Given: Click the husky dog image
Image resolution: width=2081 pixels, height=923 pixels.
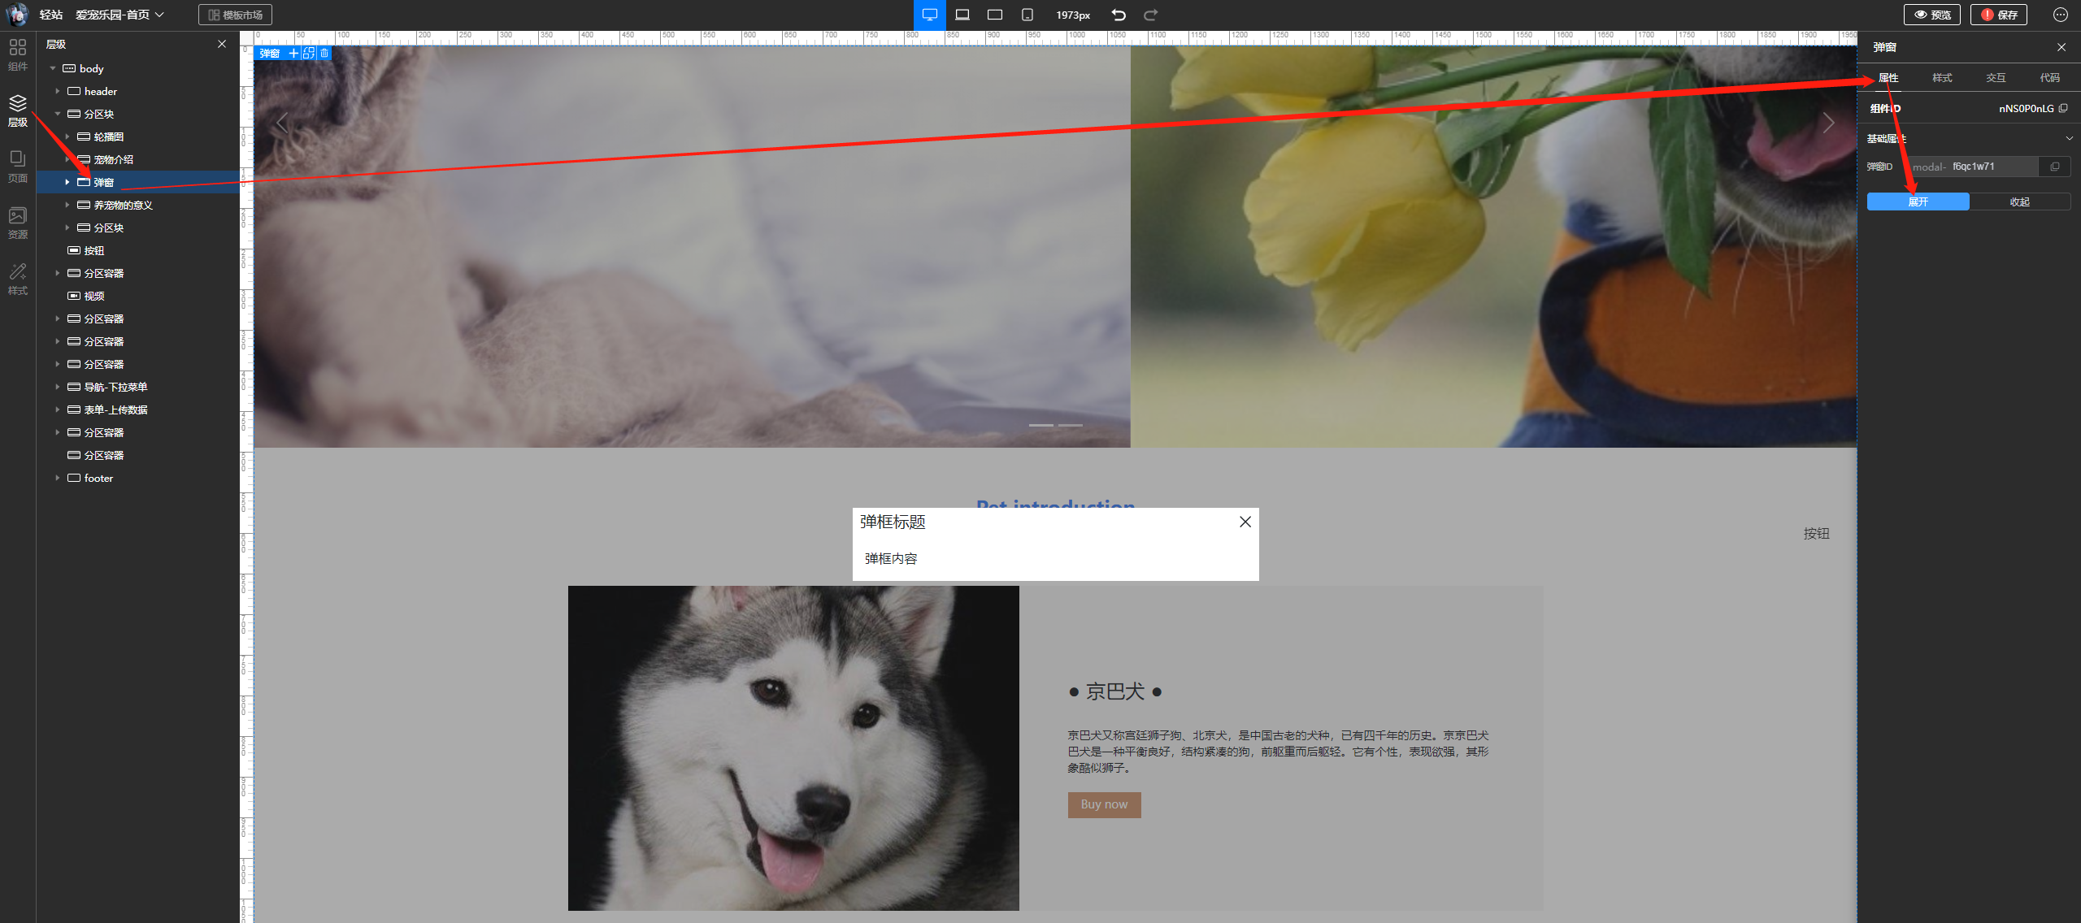Looking at the screenshot, I should (793, 748).
